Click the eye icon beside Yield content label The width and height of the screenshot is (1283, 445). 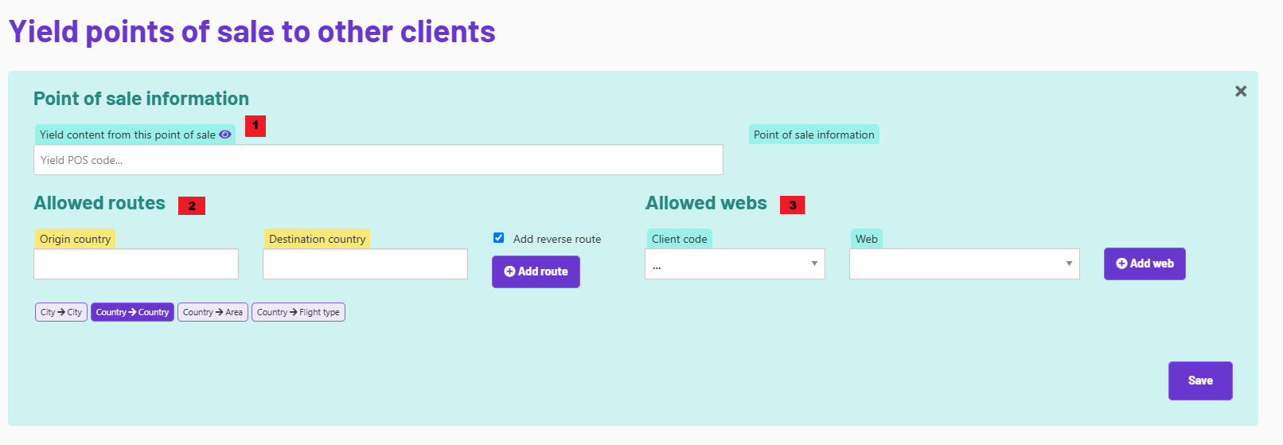point(225,135)
